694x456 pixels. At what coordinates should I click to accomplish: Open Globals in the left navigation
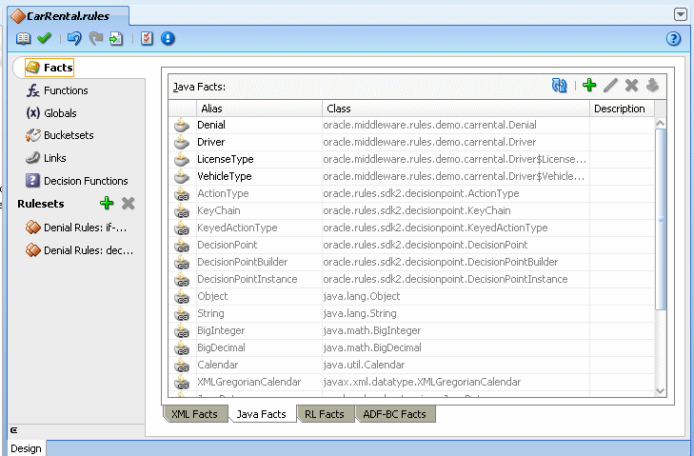pos(51,113)
